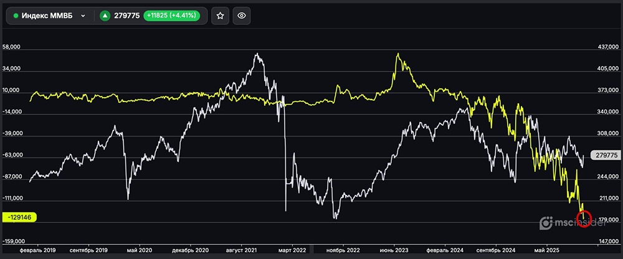Click the left axis label -111,000
623x259 pixels.
click(12, 198)
